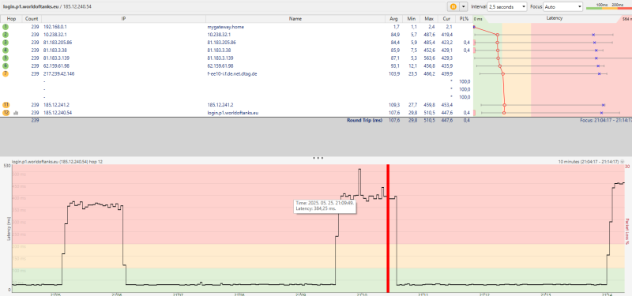This screenshot has width=632, height=296.
Task: Click the 100ms/200ms latency color scale
Action: pyautogui.click(x=608, y=6)
